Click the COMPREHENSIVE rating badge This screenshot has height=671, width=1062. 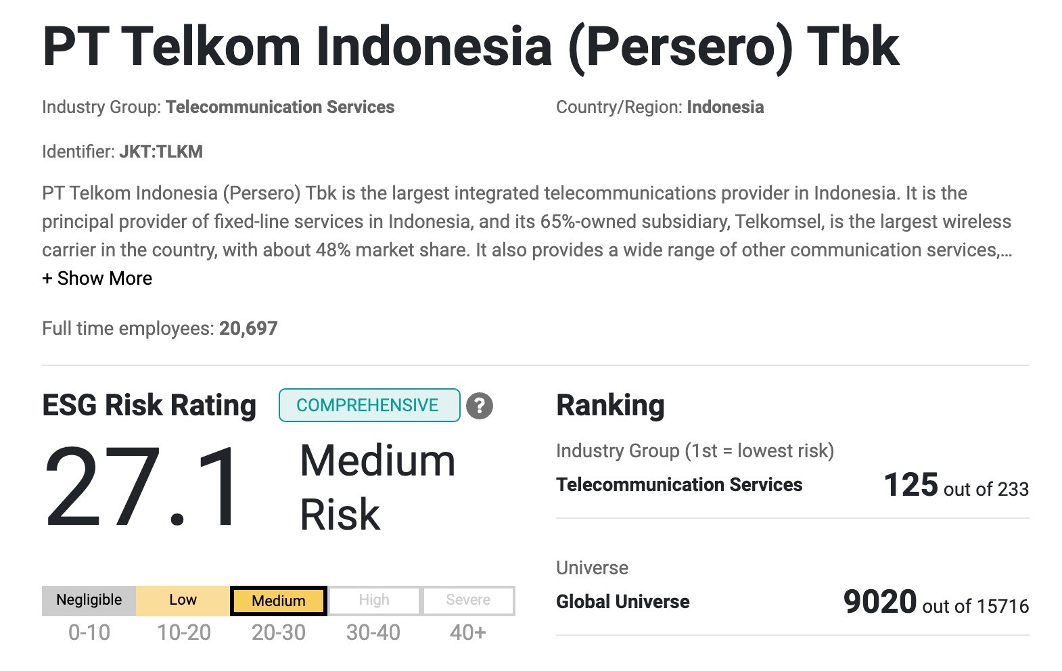(369, 405)
